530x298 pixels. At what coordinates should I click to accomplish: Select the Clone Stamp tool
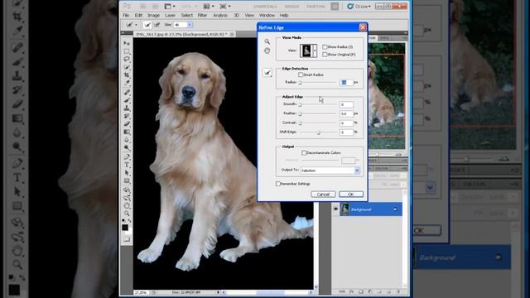(127, 108)
